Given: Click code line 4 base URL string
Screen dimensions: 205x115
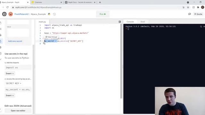Looking at the screenshot, I should pyautogui.click(x=70, y=33).
